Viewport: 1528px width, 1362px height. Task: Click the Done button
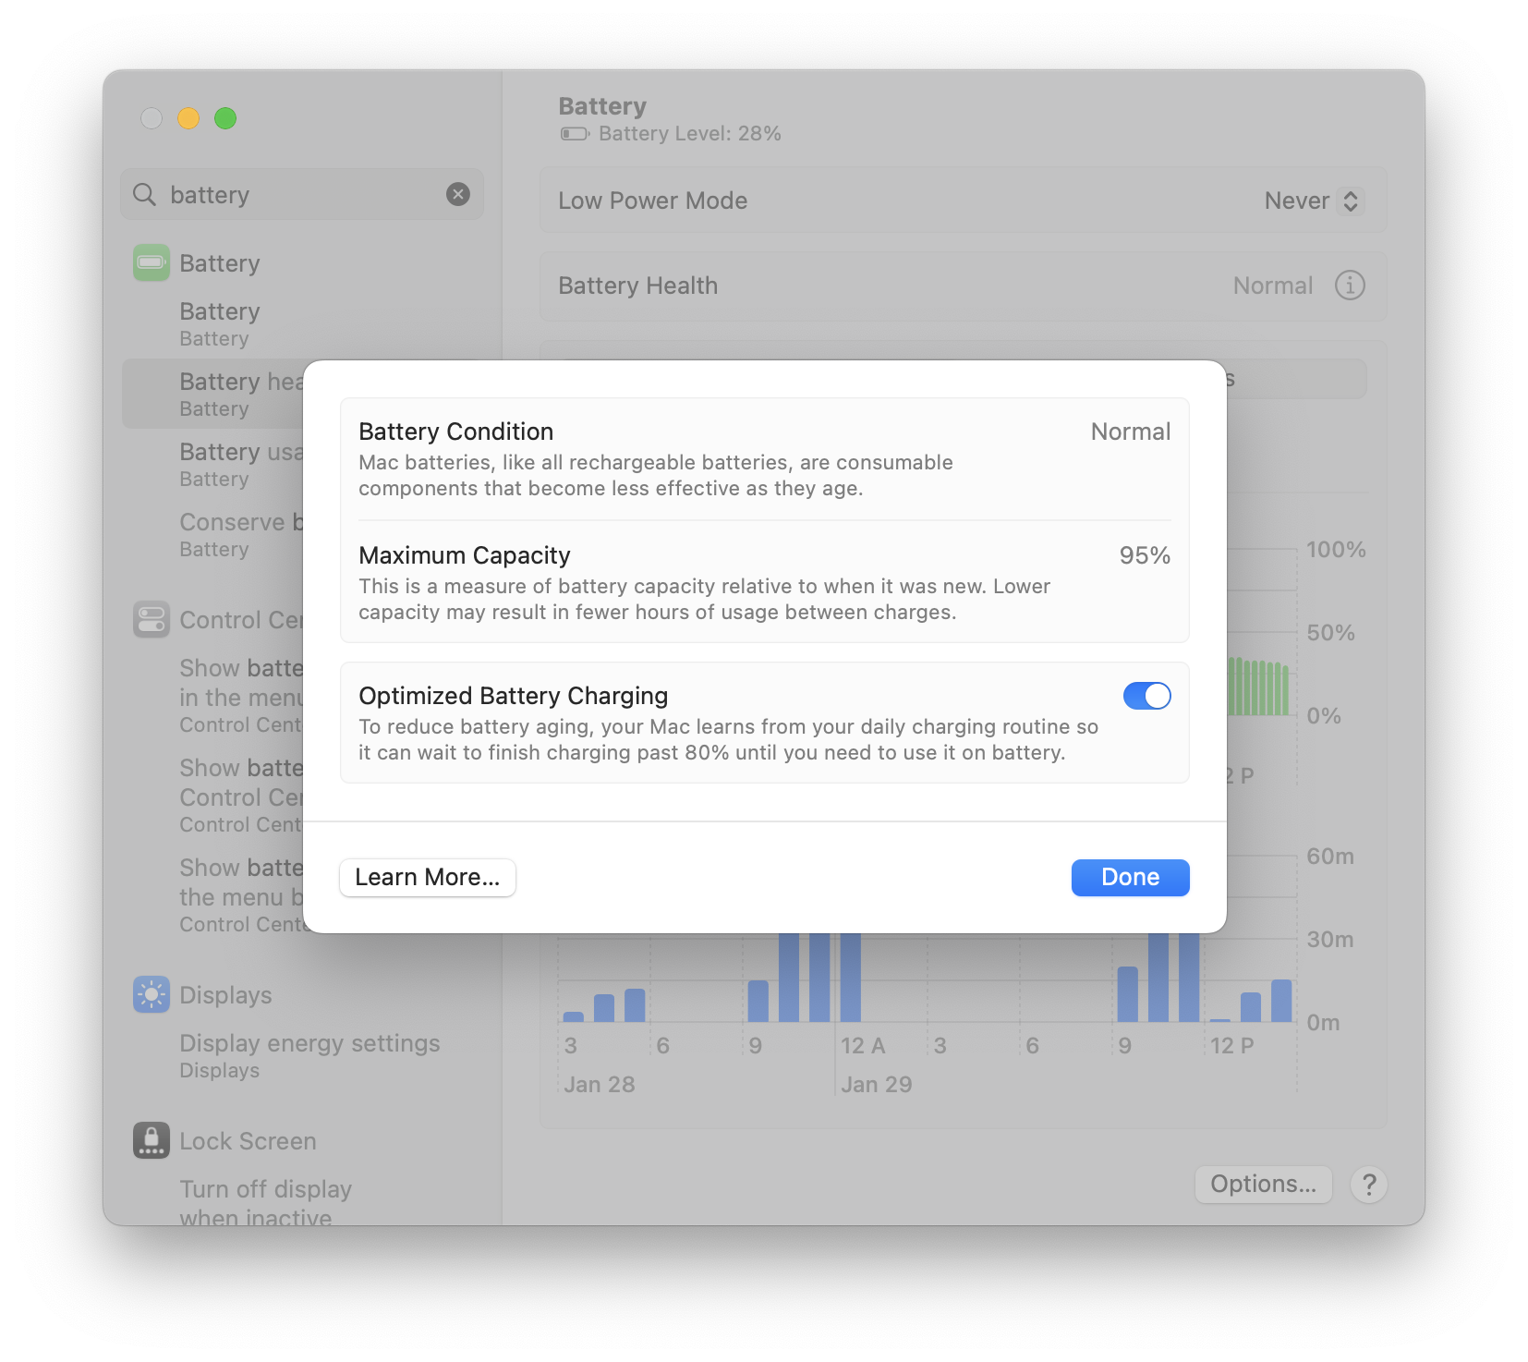(1130, 877)
